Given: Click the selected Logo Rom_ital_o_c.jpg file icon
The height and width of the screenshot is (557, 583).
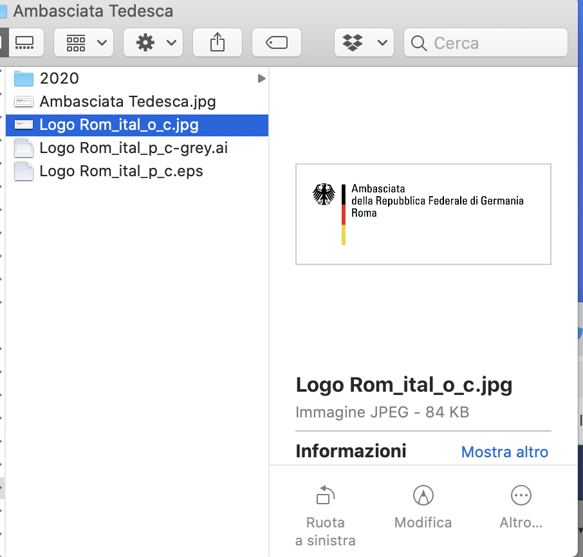Looking at the screenshot, I should (23, 125).
